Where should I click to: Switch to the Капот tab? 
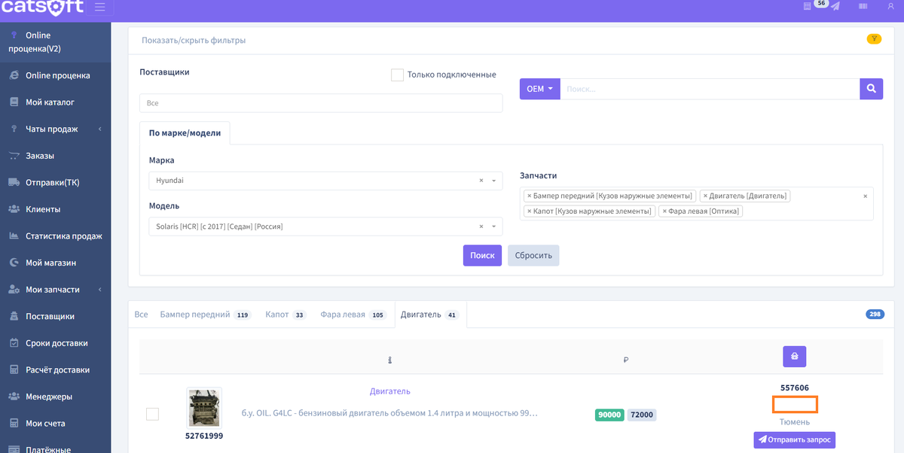(286, 315)
